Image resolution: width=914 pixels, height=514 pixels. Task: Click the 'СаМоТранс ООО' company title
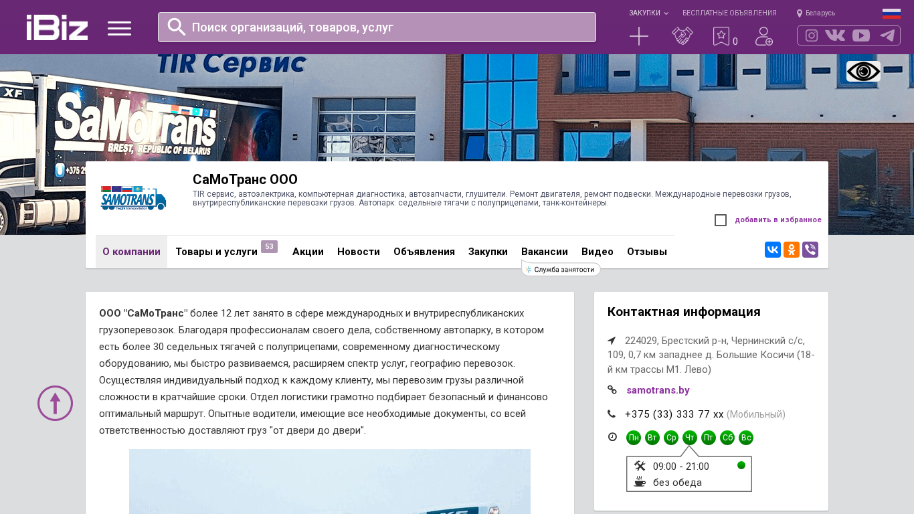245,179
